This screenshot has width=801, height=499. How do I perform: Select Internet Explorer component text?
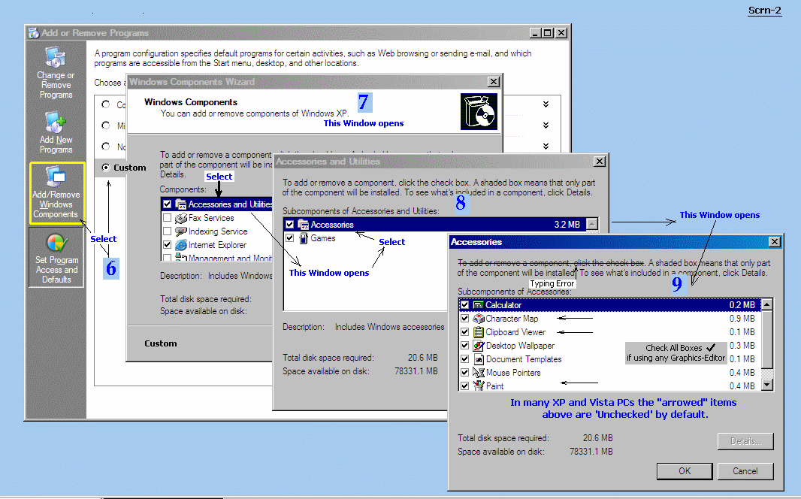[x=217, y=245]
